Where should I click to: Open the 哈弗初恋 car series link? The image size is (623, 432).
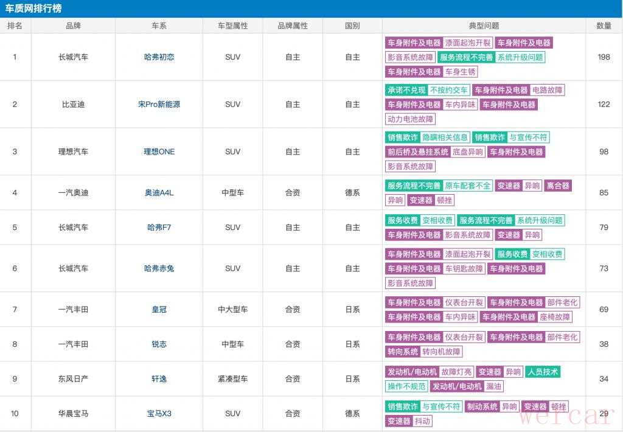159,57
